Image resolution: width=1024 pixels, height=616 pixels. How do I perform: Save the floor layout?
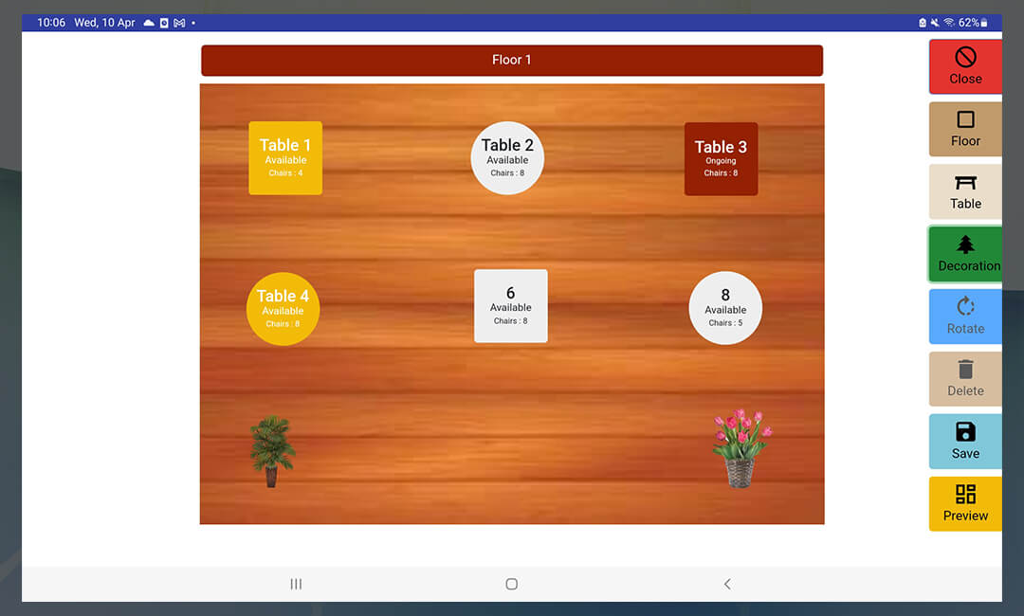965,442
